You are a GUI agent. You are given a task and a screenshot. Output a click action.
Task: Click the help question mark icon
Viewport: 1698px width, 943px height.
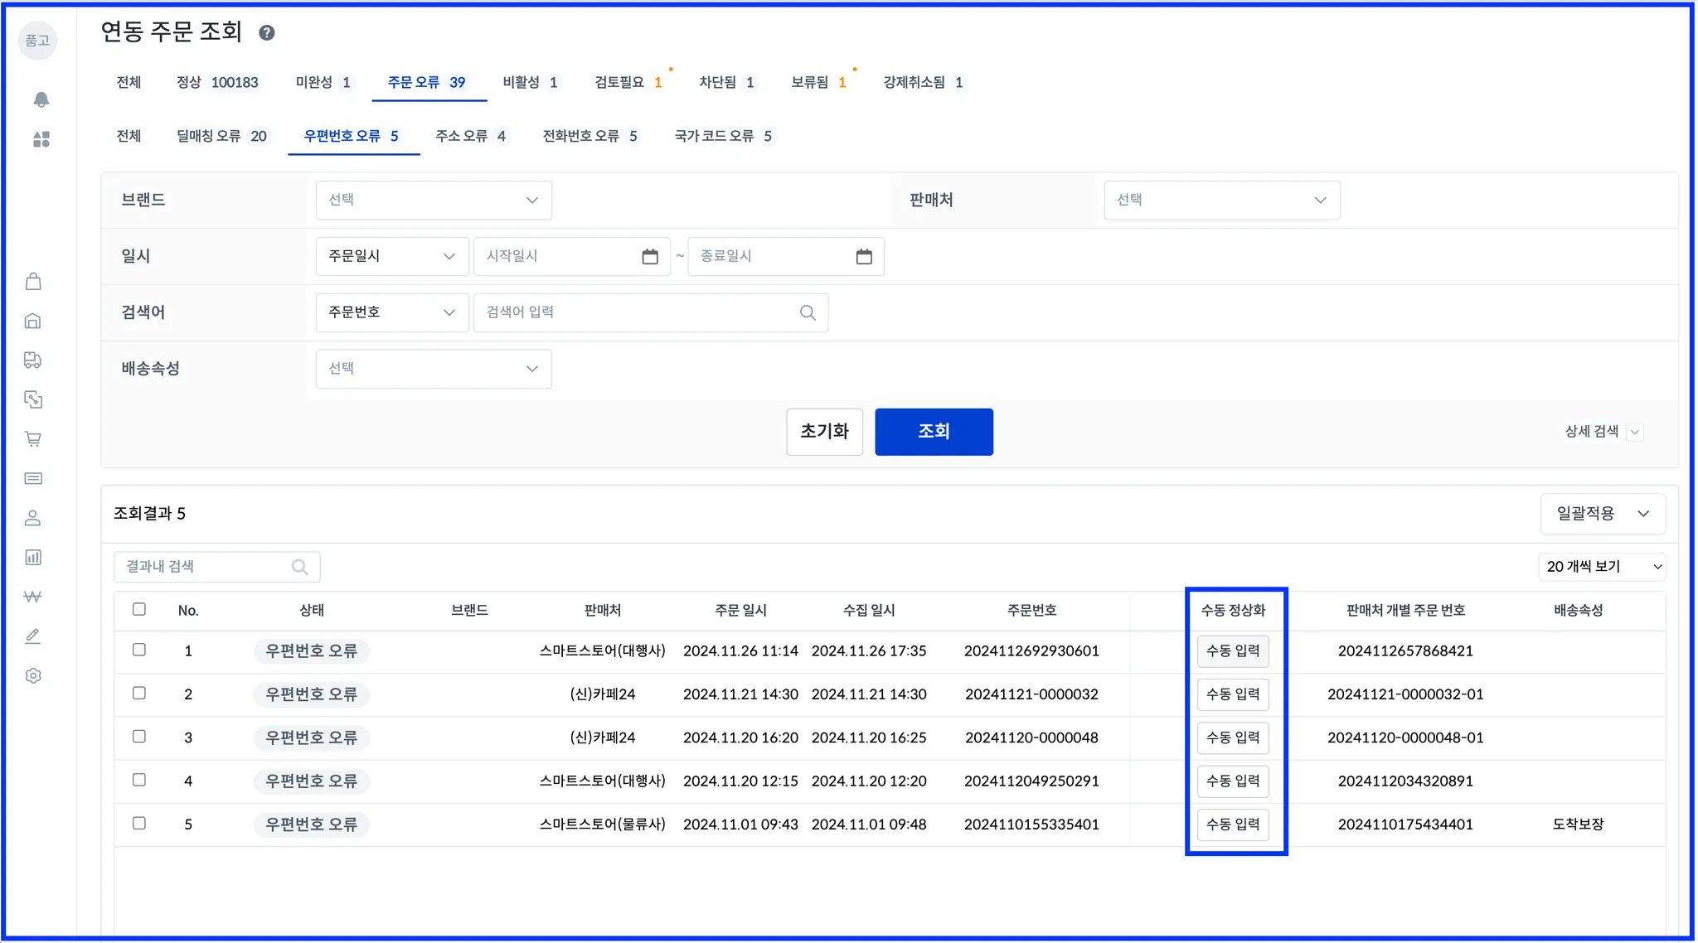(266, 33)
